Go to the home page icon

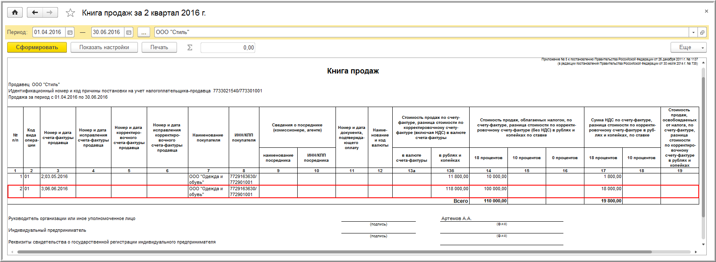pyautogui.click(x=15, y=13)
